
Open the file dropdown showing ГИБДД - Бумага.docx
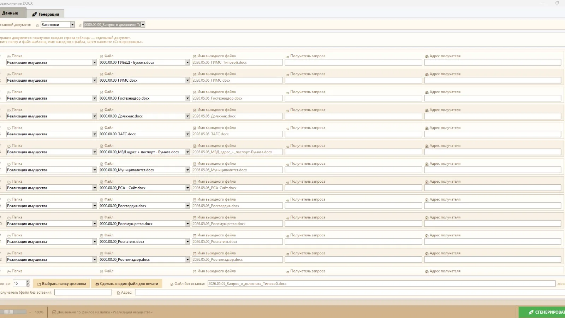[x=188, y=63]
